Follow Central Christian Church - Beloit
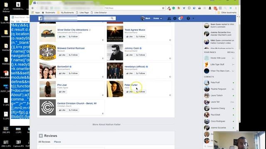This screenshot has height=149, width=266. click(x=73, y=110)
